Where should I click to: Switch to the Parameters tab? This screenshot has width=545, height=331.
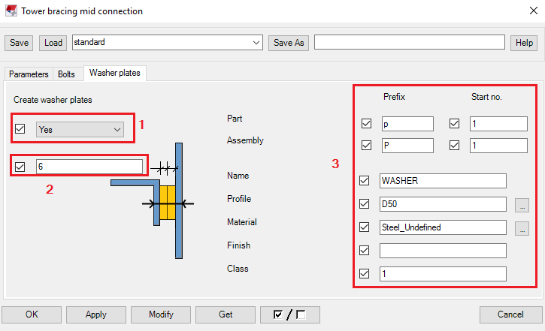coord(29,74)
